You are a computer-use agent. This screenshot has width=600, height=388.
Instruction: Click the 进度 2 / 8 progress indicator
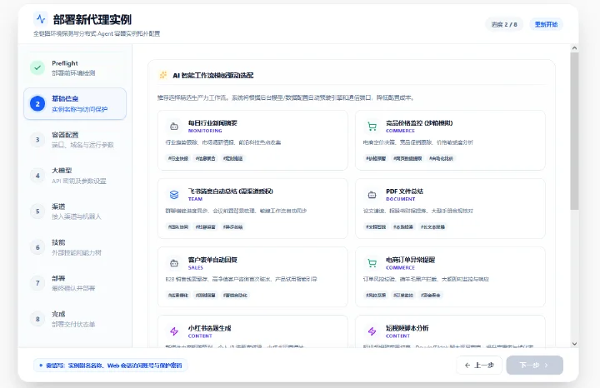504,24
